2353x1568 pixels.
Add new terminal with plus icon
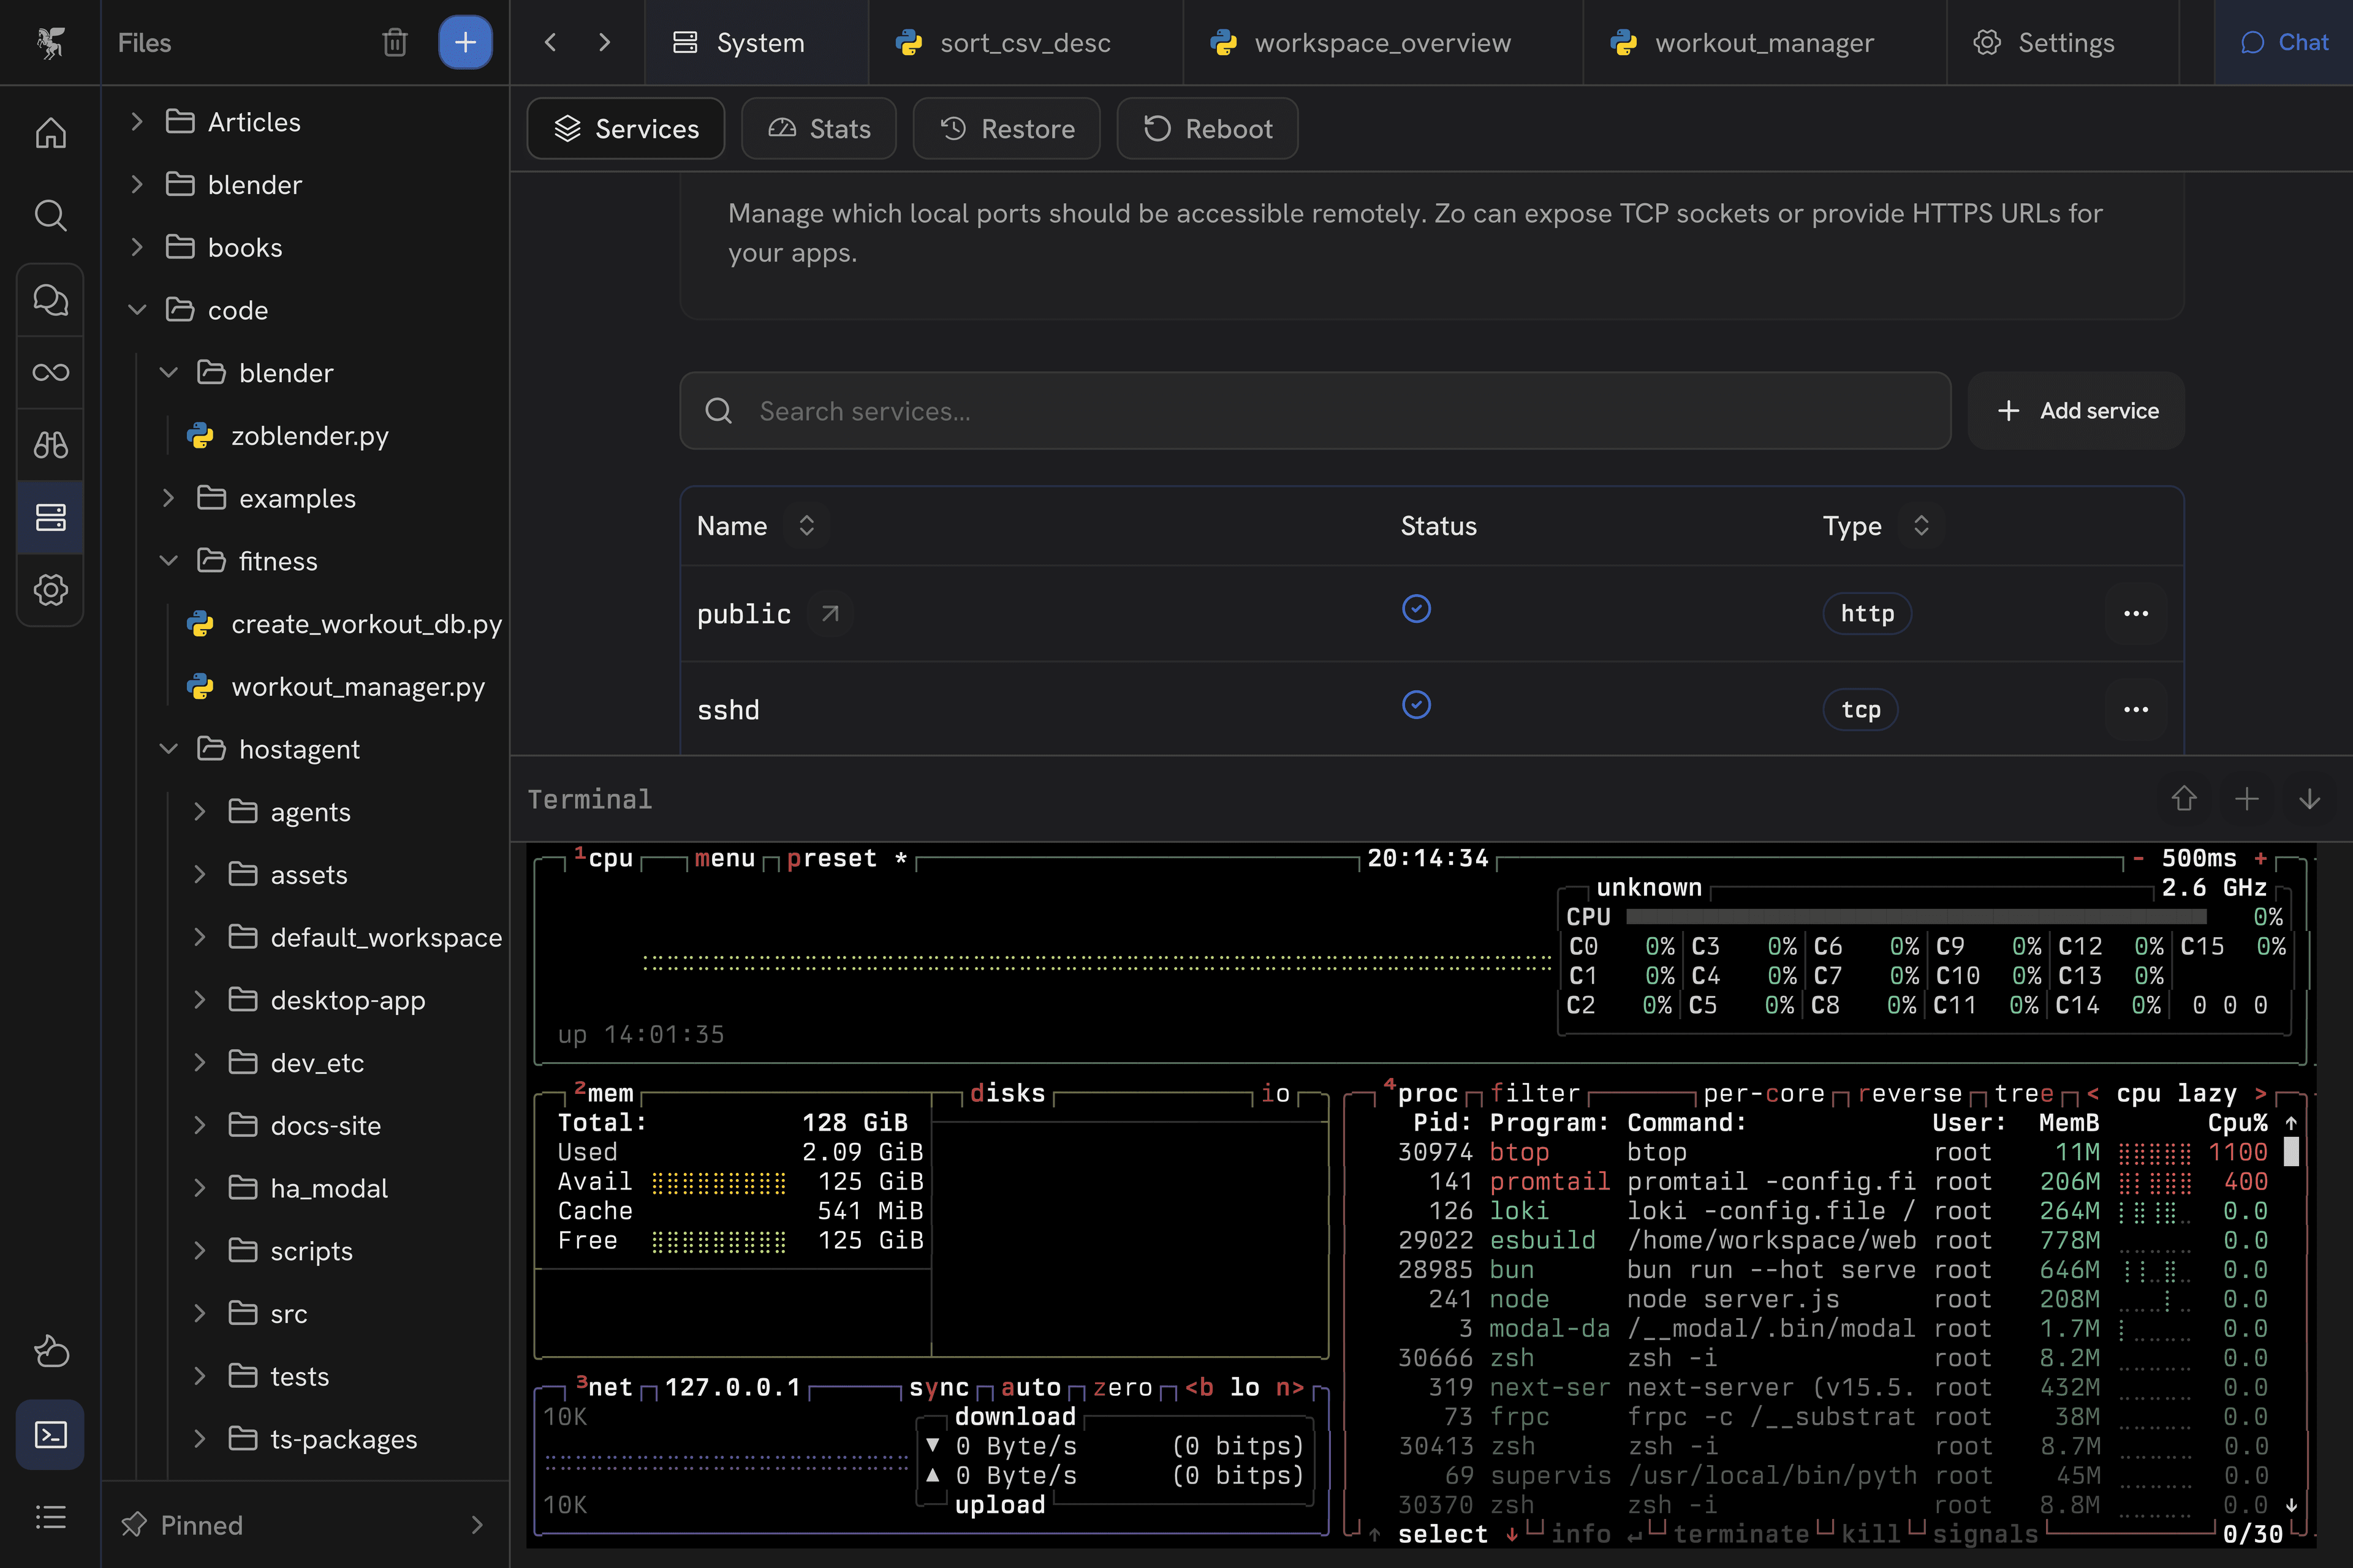(x=2246, y=799)
